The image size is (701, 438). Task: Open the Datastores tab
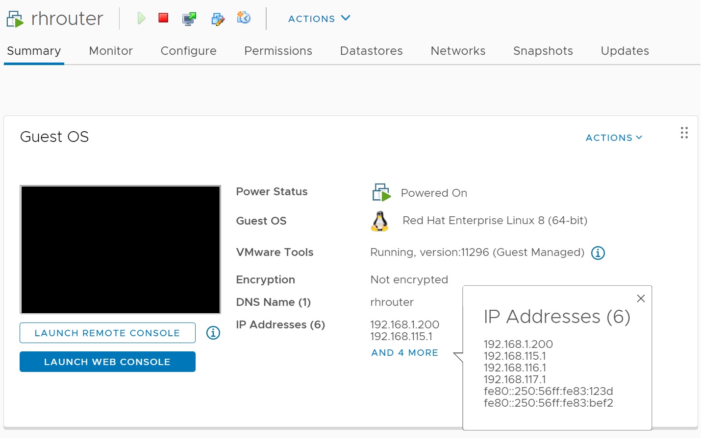(x=371, y=51)
